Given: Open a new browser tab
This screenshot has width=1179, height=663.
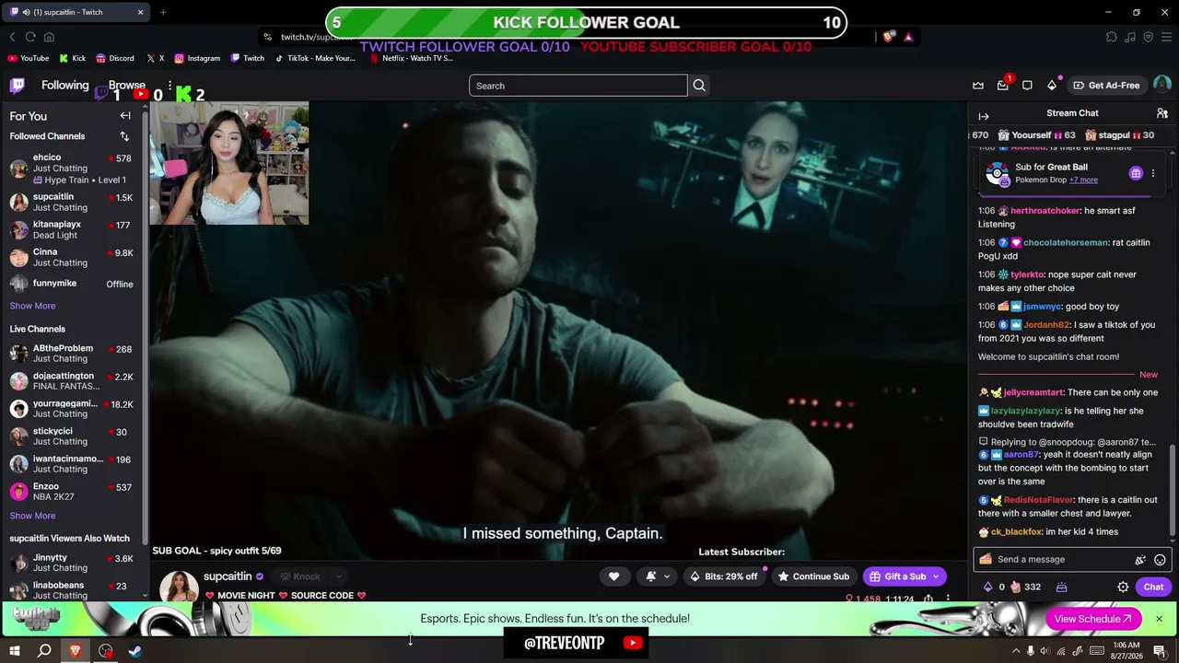Looking at the screenshot, I should tap(163, 12).
